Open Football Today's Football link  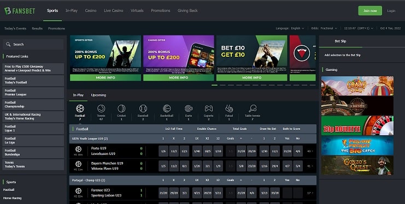pyautogui.click(x=33, y=81)
